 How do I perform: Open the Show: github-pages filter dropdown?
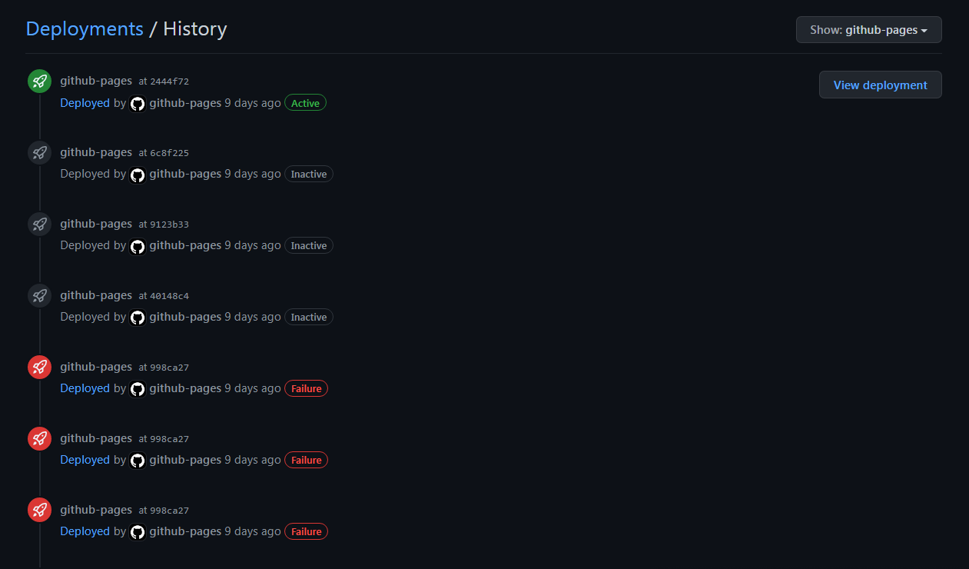868,29
